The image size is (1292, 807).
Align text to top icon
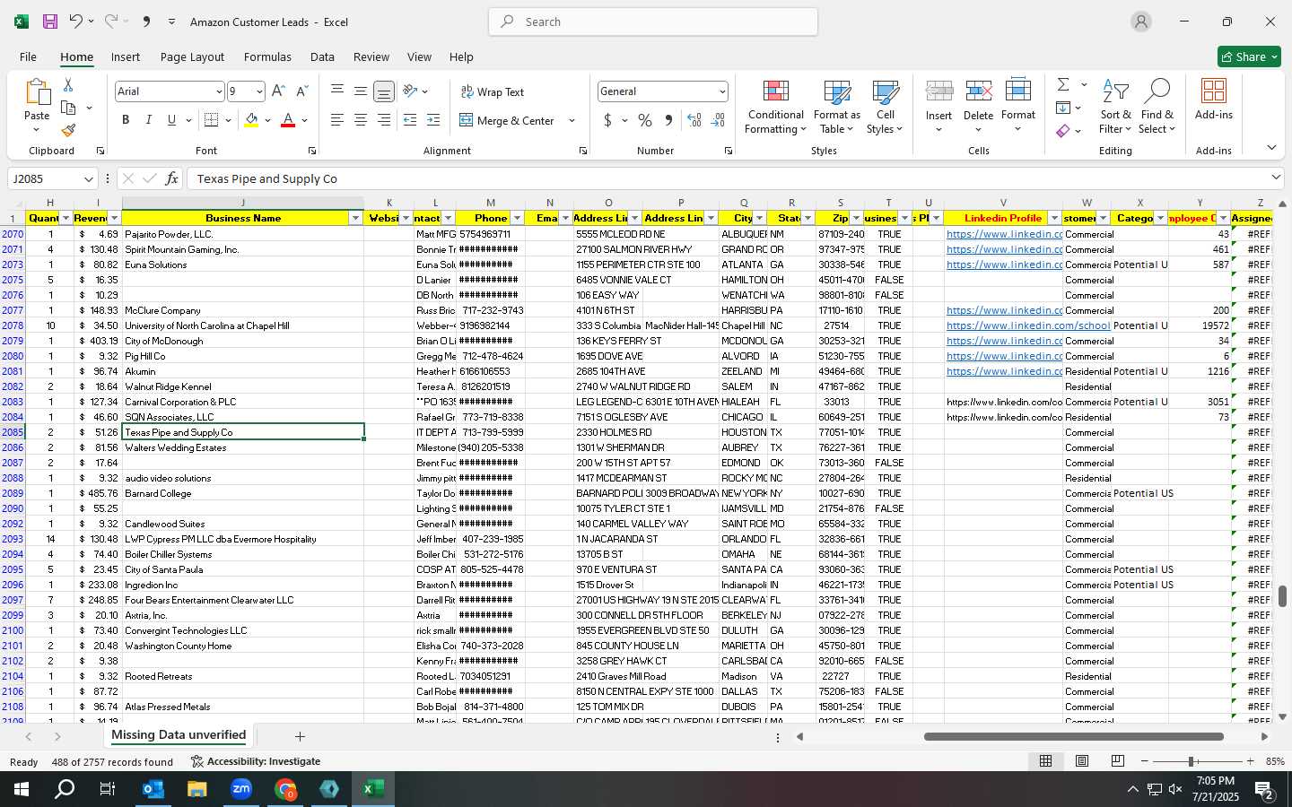(337, 91)
